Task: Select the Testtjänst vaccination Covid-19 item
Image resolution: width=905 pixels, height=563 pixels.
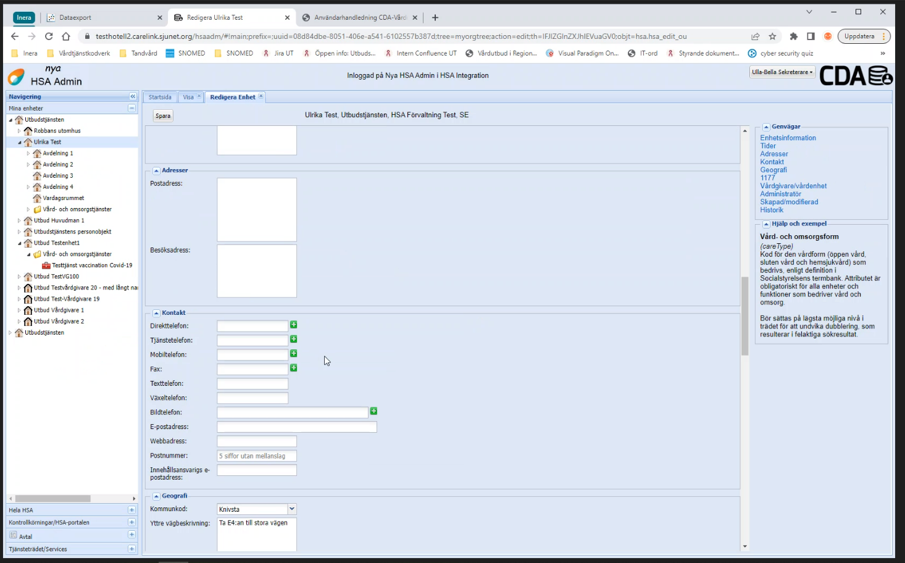Action: point(91,265)
